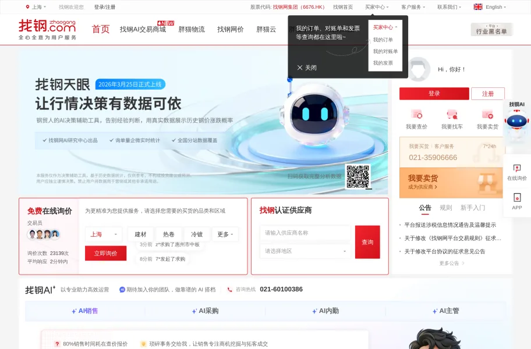The width and height of the screenshot is (531, 349).
Task: Open the English language dropdown
Action: (496, 7)
